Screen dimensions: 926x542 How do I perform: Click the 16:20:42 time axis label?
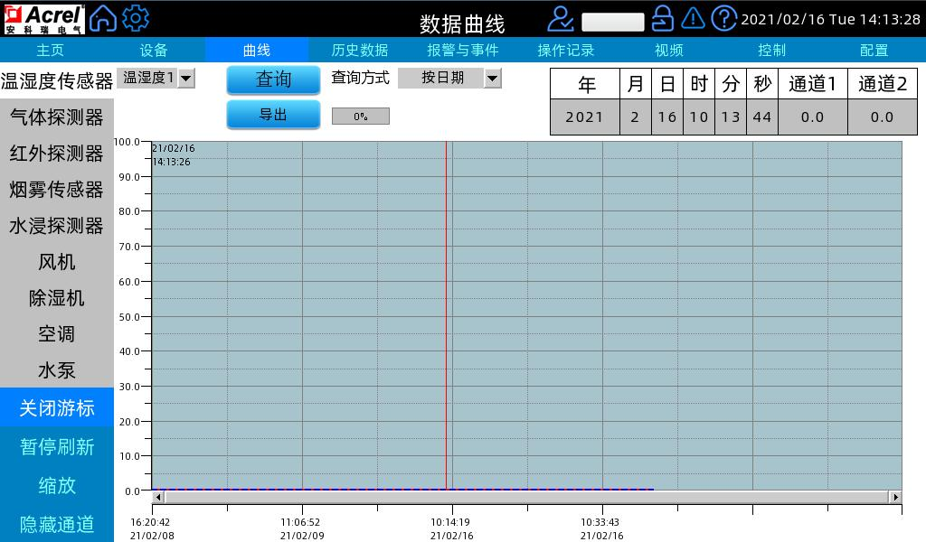tap(150, 522)
